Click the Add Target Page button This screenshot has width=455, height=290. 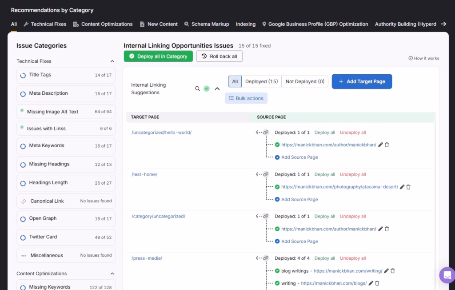click(362, 81)
